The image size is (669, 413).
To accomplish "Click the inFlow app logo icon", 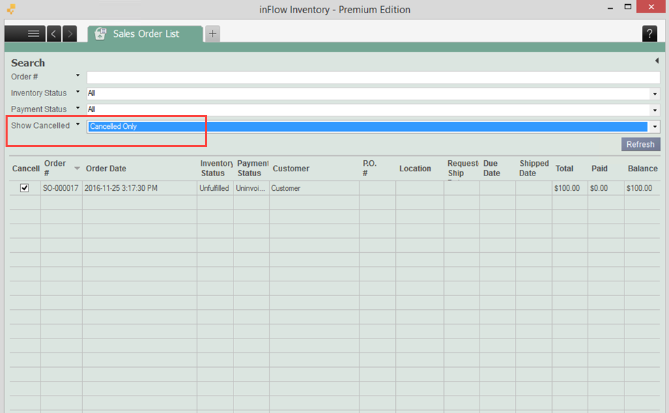I will (x=11, y=8).
